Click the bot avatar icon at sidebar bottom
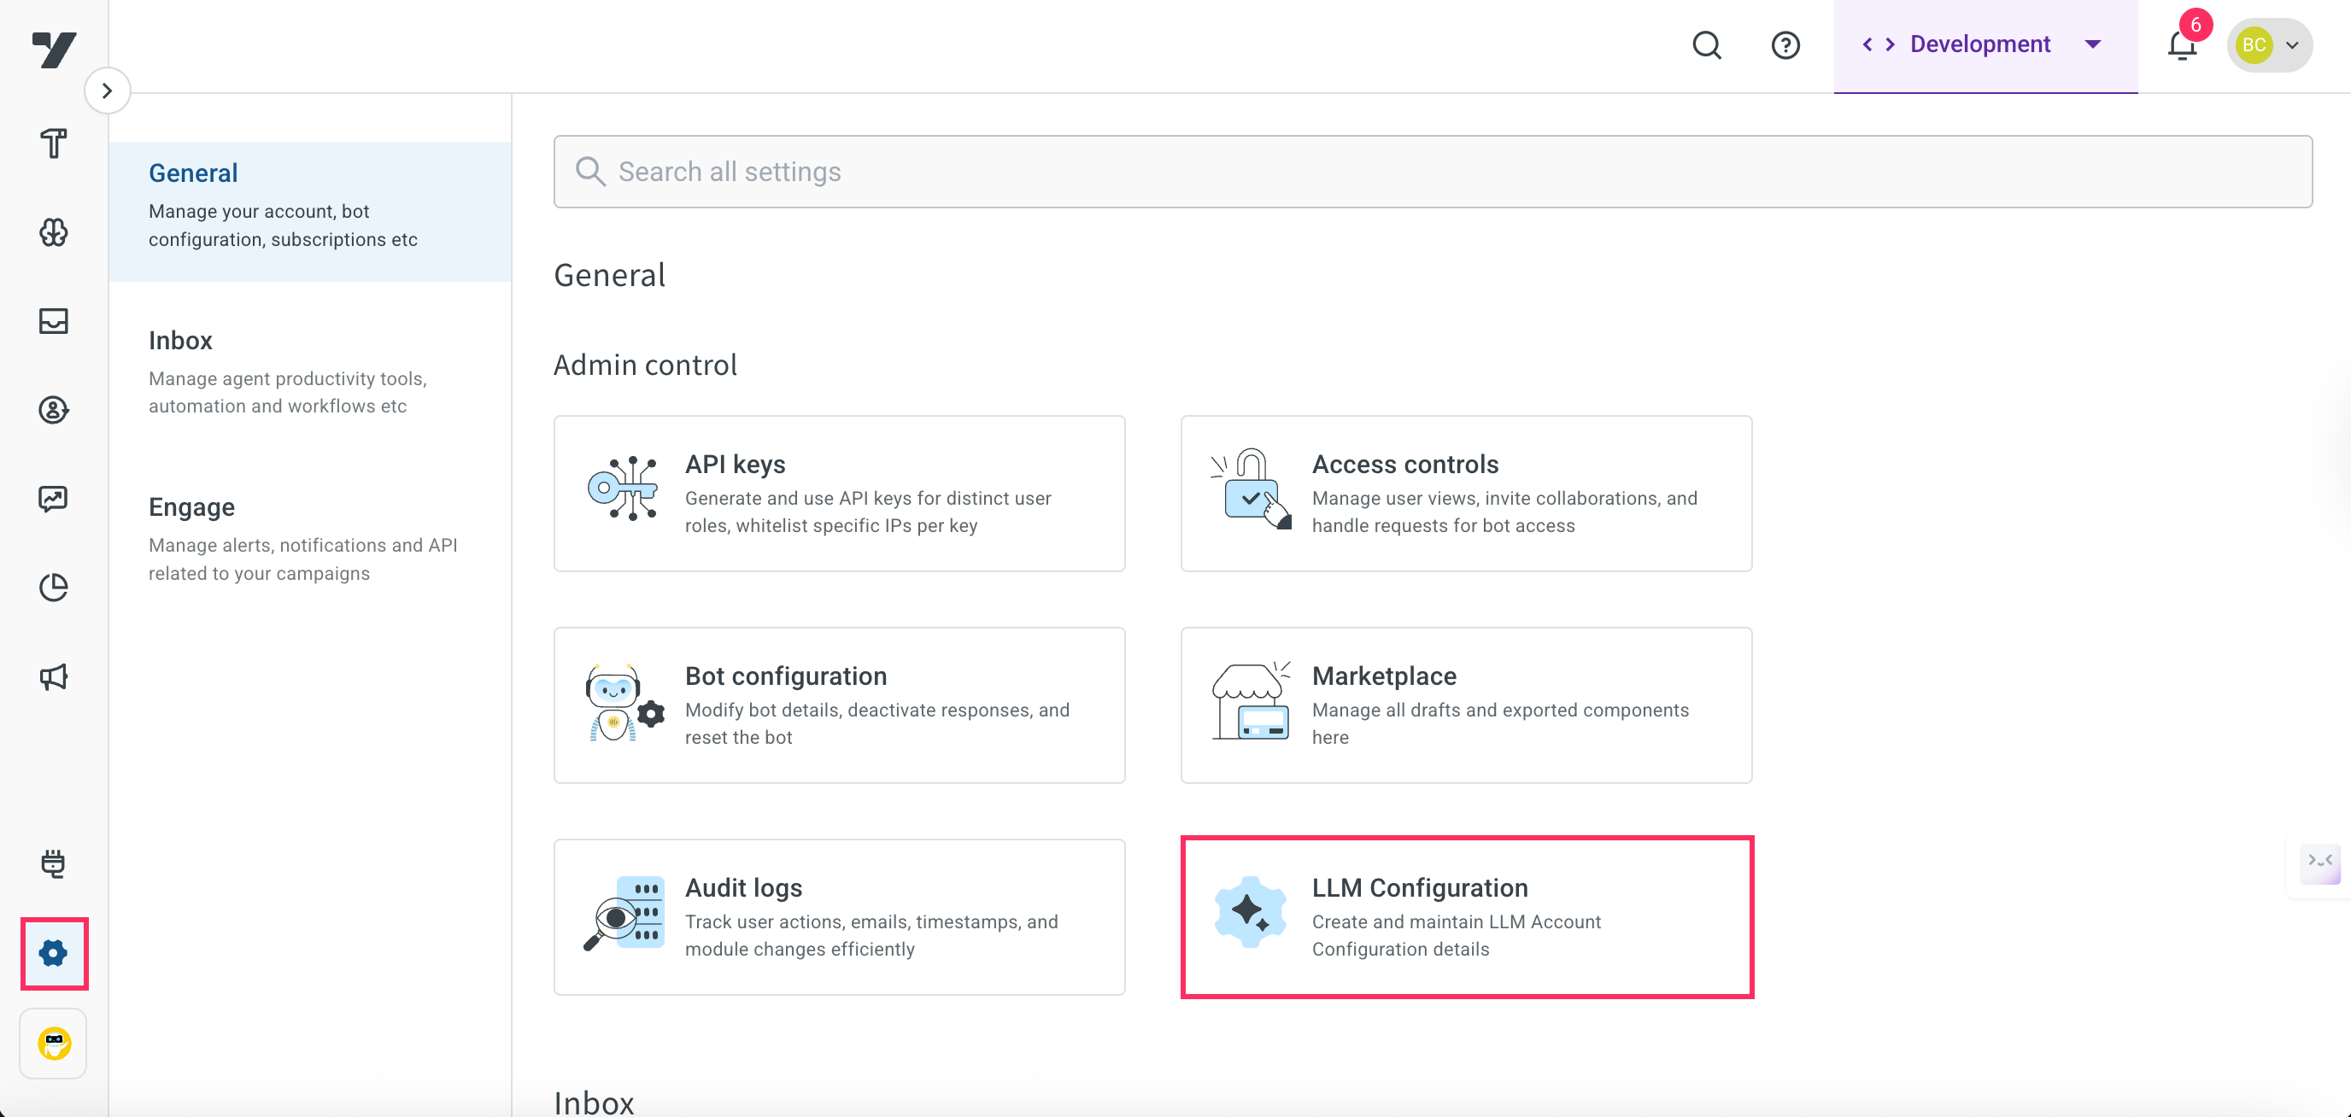This screenshot has height=1117, width=2351. 54,1043
